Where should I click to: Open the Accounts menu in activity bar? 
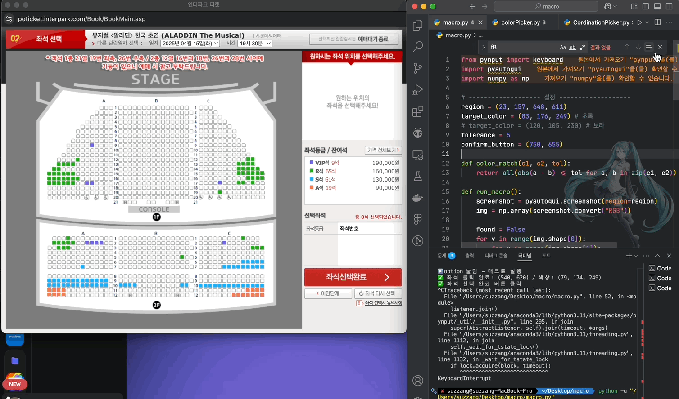(x=418, y=381)
